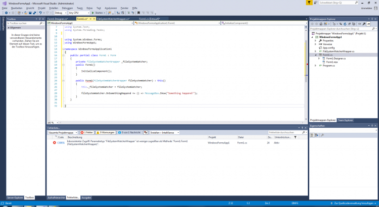The height and width of the screenshot is (207, 379).
Task: Click the red error icon for CS0051
Action: coord(55,143)
